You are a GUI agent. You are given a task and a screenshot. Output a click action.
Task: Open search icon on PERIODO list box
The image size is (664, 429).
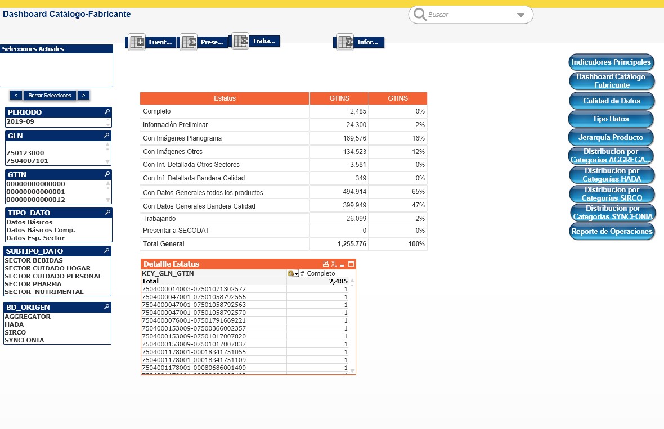[x=107, y=112]
